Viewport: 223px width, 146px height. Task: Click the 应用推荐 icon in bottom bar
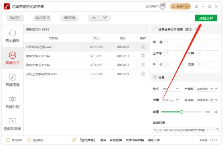[74, 140]
